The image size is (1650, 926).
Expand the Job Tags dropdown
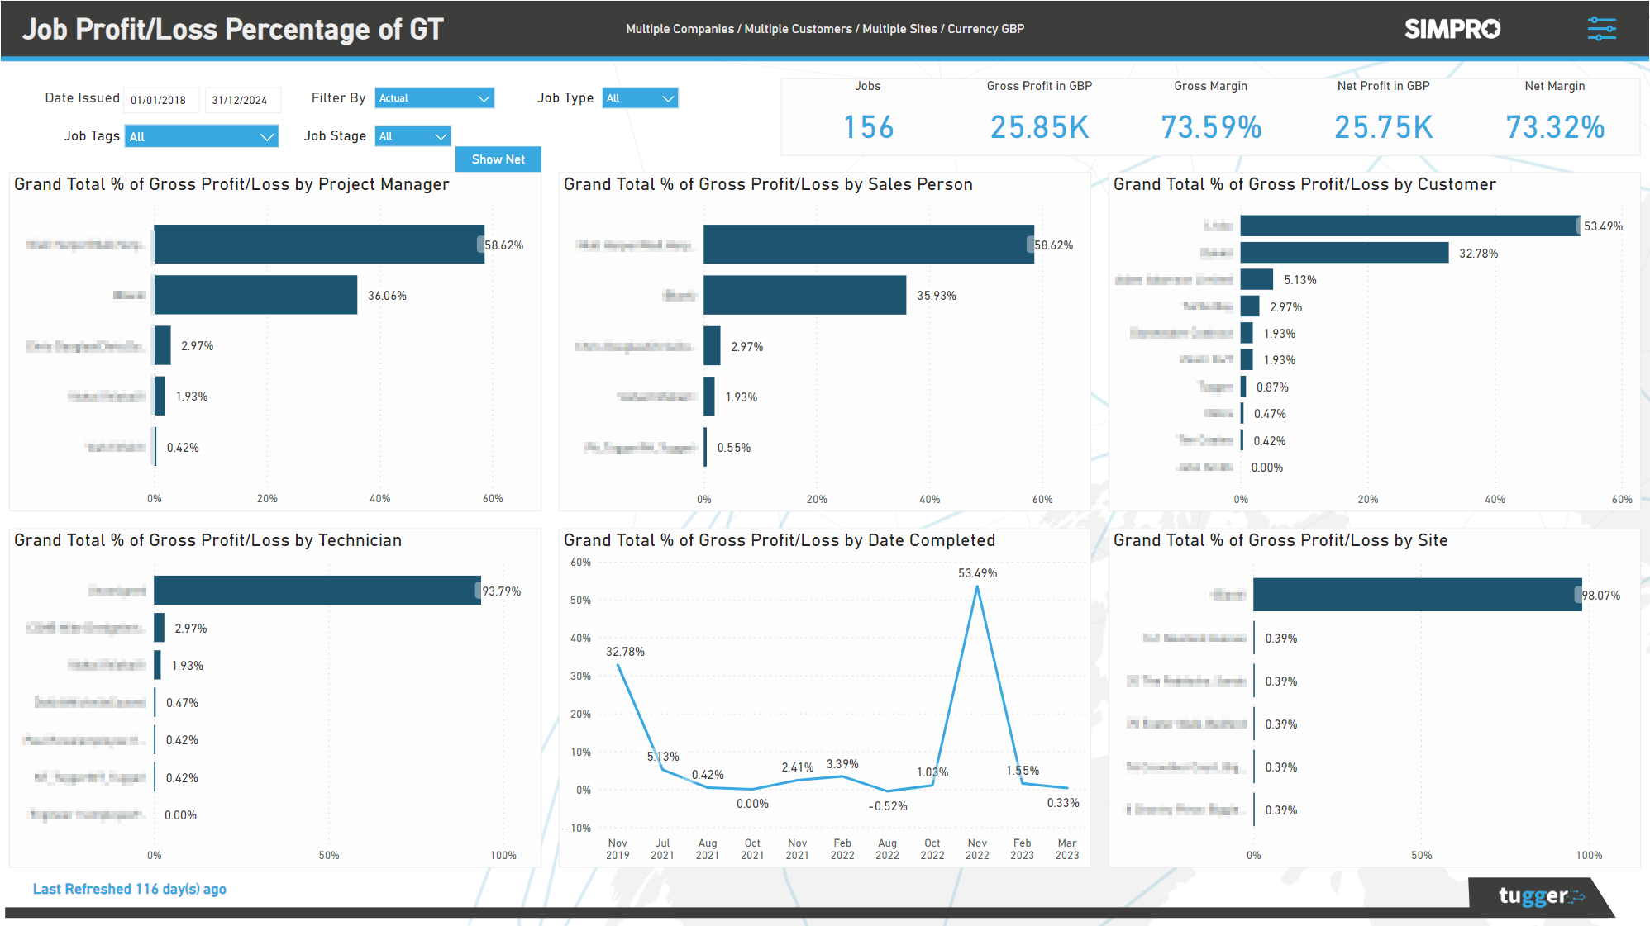[x=201, y=135]
